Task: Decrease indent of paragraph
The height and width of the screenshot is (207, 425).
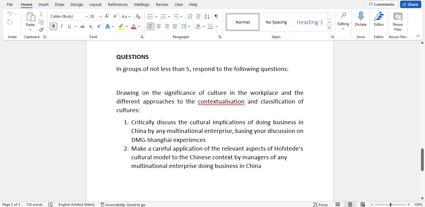Action: 190,16
